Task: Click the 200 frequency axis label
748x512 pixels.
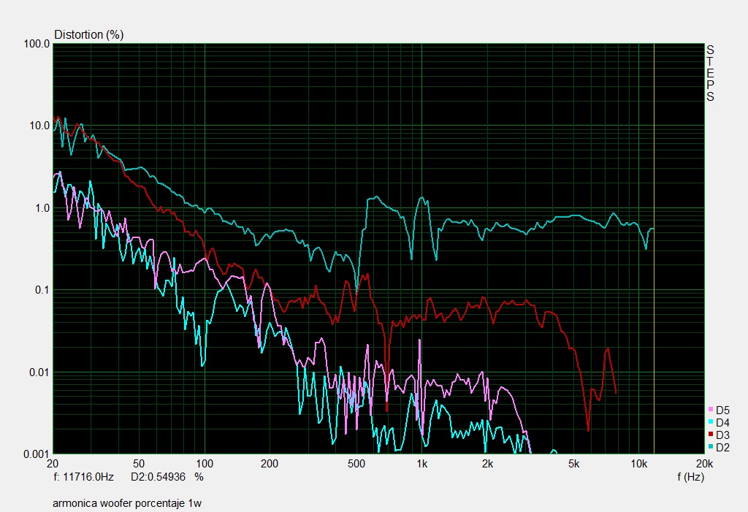Action: [270, 464]
